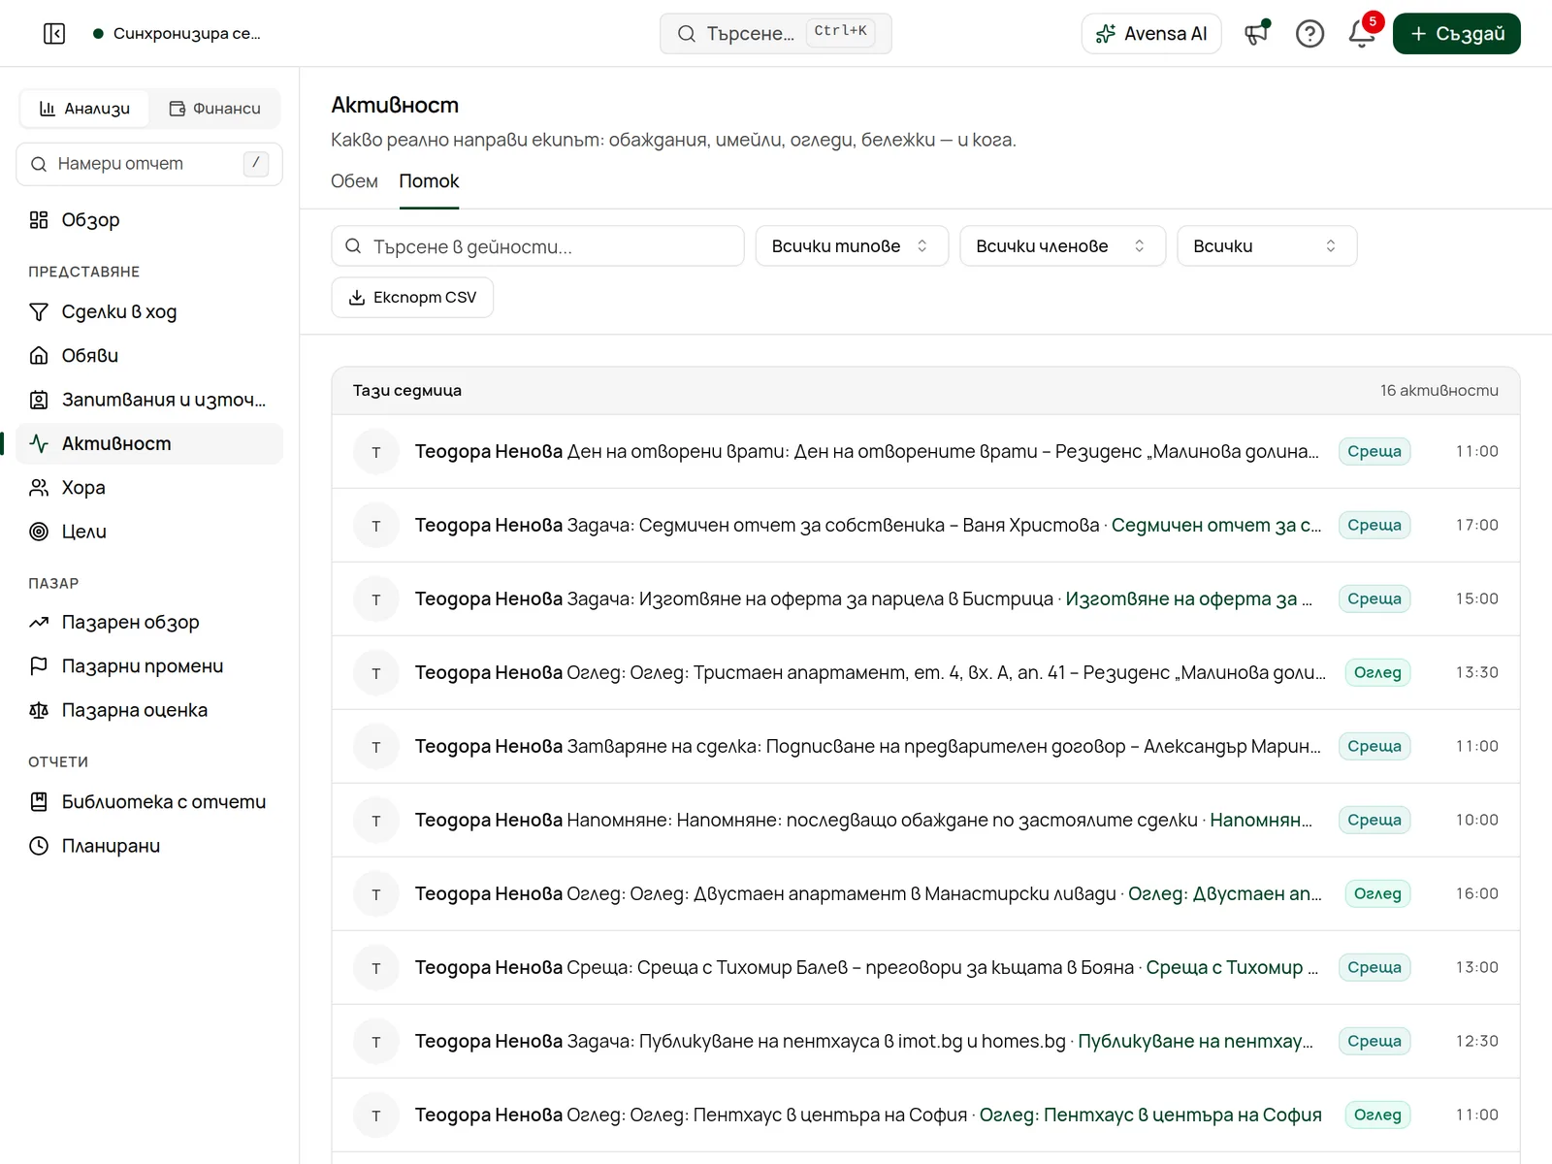Open Планирани clock icon in sidebar

(x=39, y=846)
